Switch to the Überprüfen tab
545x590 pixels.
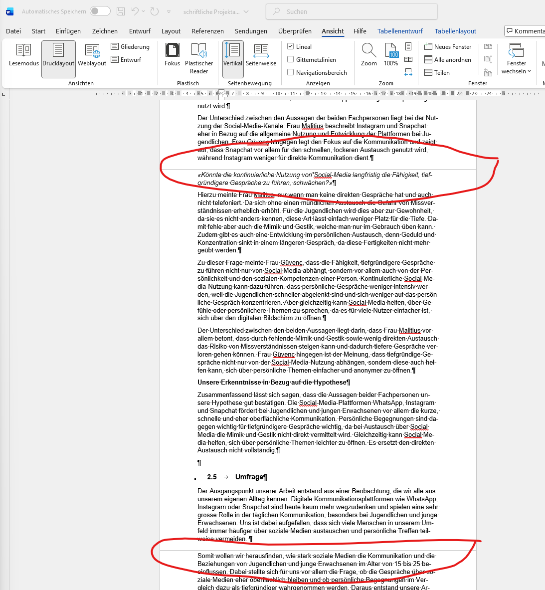(x=295, y=31)
